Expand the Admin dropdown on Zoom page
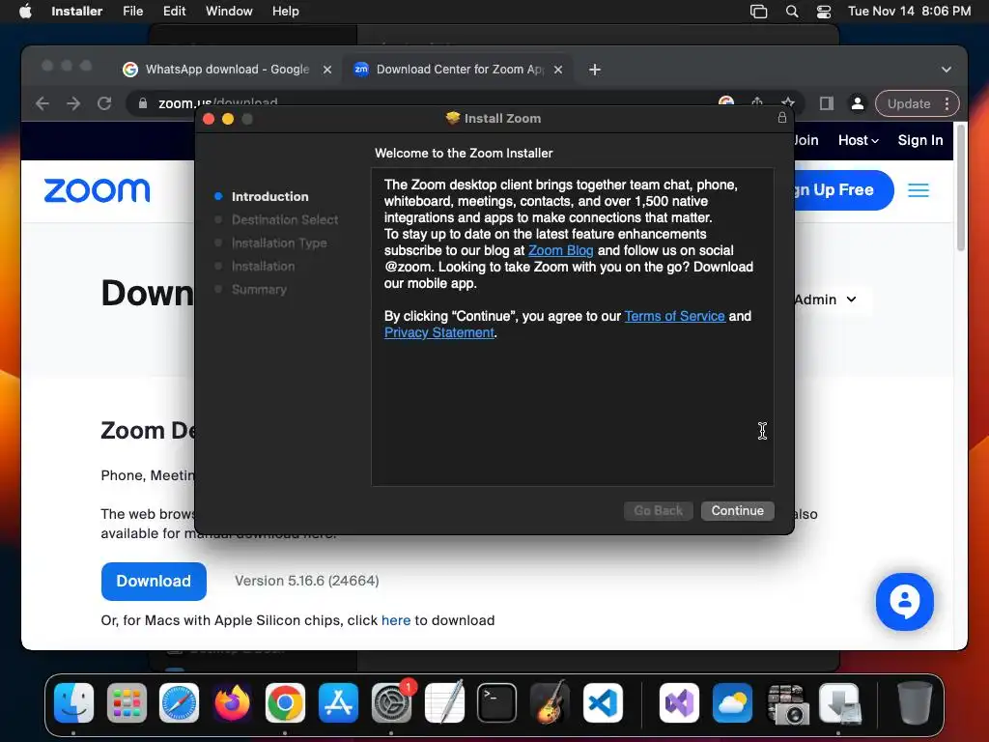The image size is (989, 742). pyautogui.click(x=825, y=300)
